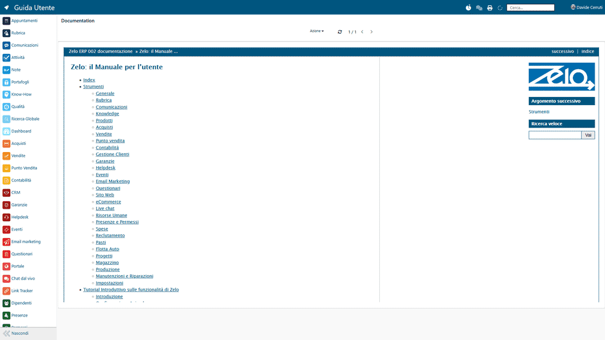The width and height of the screenshot is (605, 340).
Task: Click the Ricerca veloce input field
Action: point(555,135)
